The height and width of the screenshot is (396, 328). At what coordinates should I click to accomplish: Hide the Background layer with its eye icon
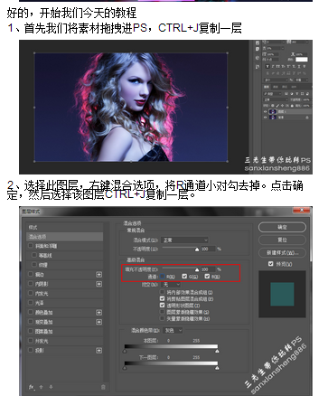[x=265, y=118]
